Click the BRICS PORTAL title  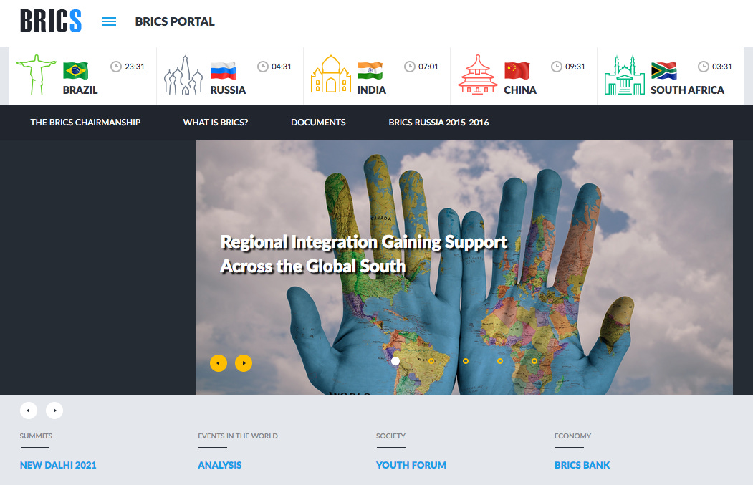pyautogui.click(x=175, y=21)
